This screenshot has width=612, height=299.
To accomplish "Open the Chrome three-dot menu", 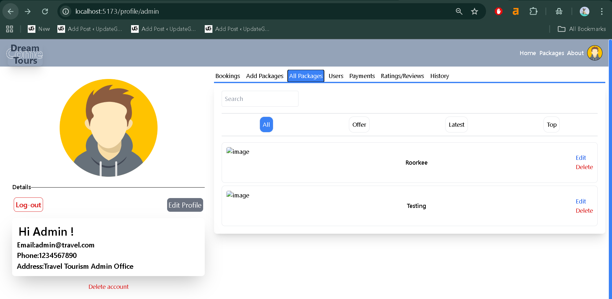I will pyautogui.click(x=601, y=11).
